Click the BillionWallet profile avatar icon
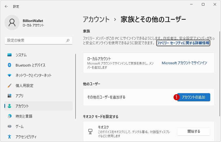221x142 pixels. pos(12,23)
